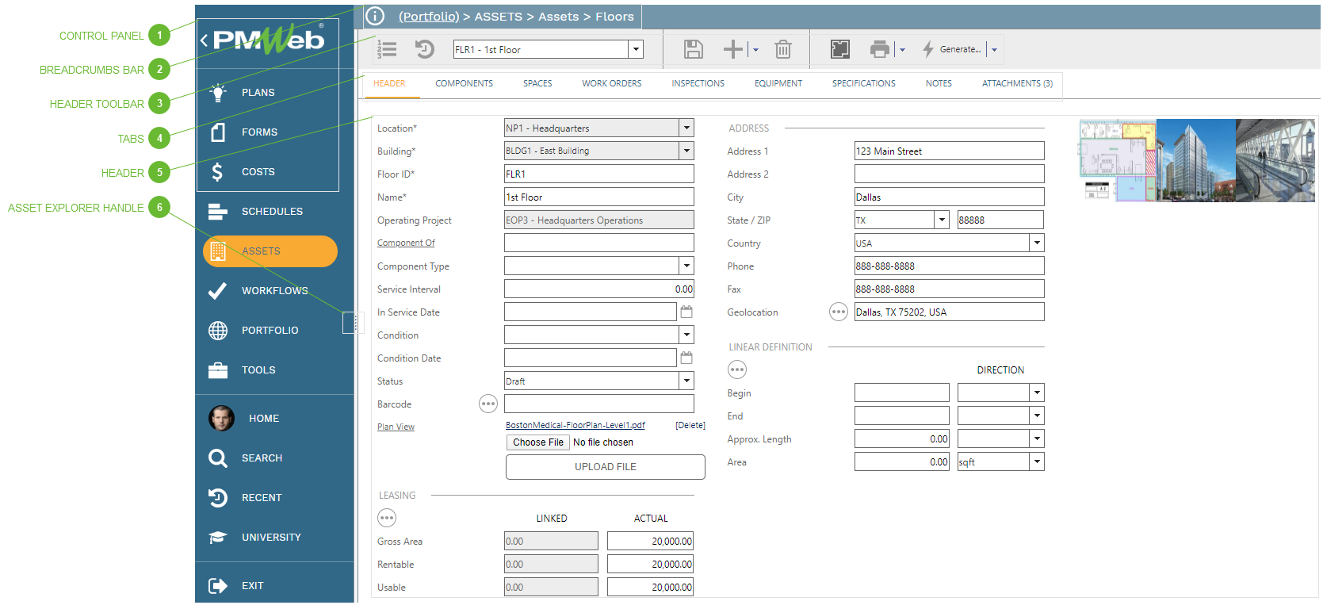Viewport: 1323px width, 605px height.
Task: Click the printer icon in toolbar
Action: pyautogui.click(x=879, y=49)
